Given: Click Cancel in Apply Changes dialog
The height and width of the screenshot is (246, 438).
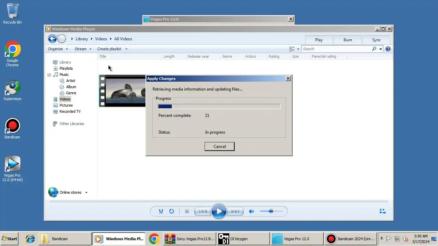Looking at the screenshot, I should pyautogui.click(x=219, y=147).
